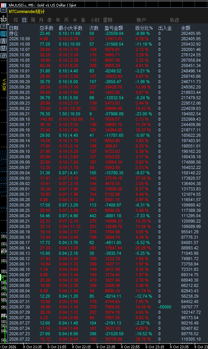Switch to the 账户 account tab
208x349 pixels.
click(141, 20)
